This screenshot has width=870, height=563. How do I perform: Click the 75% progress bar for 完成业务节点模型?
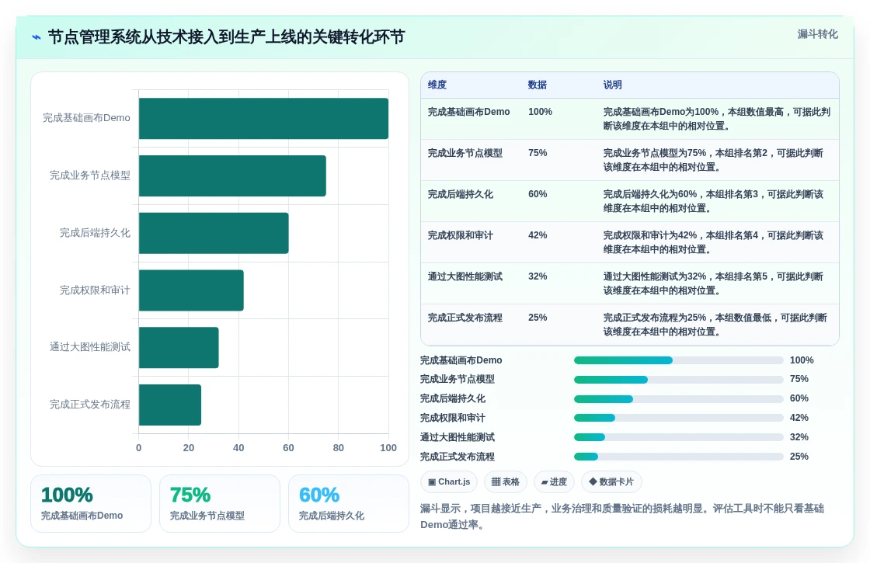[x=679, y=380]
